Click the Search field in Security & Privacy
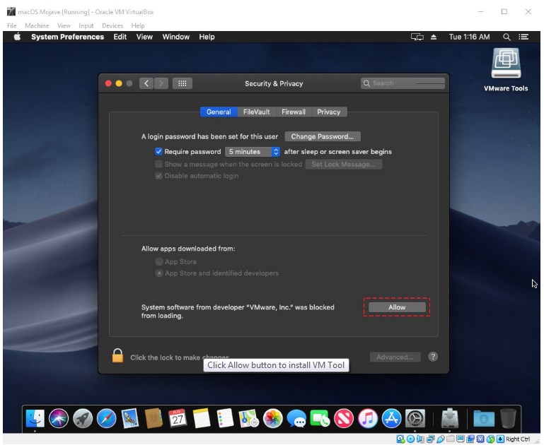 [403, 83]
